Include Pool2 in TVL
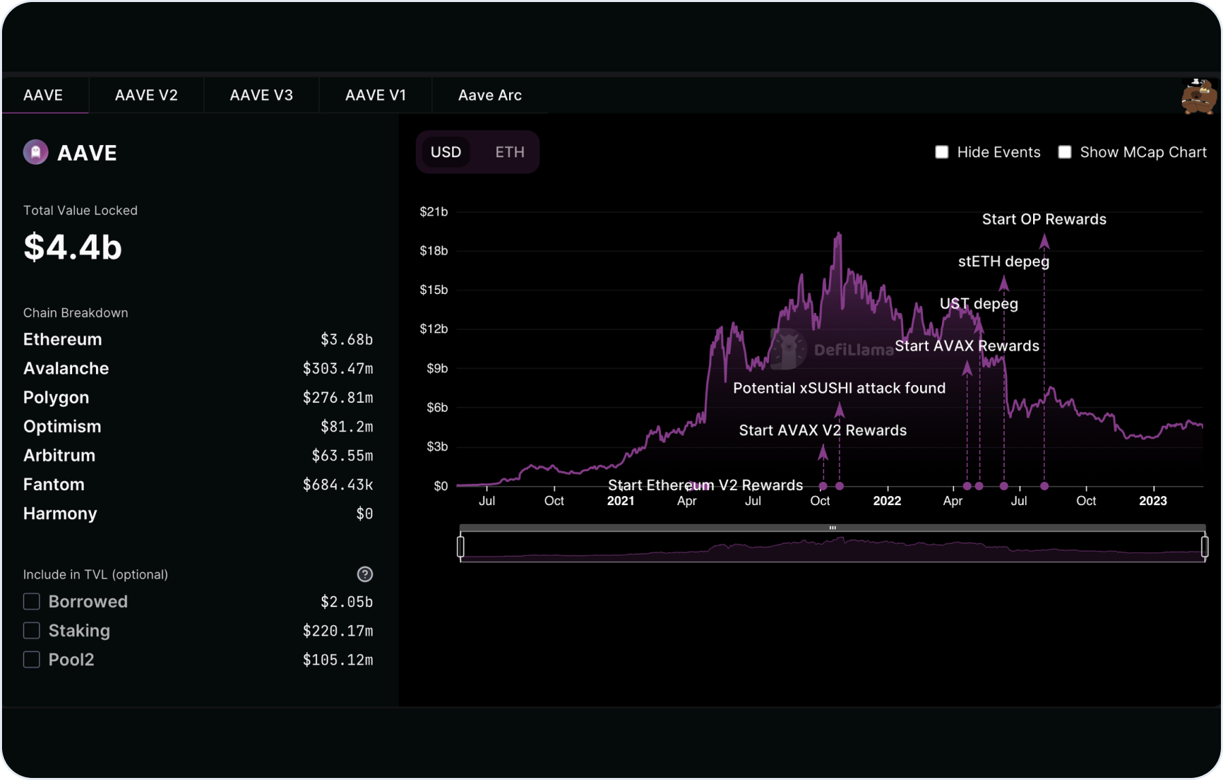 pyautogui.click(x=31, y=659)
